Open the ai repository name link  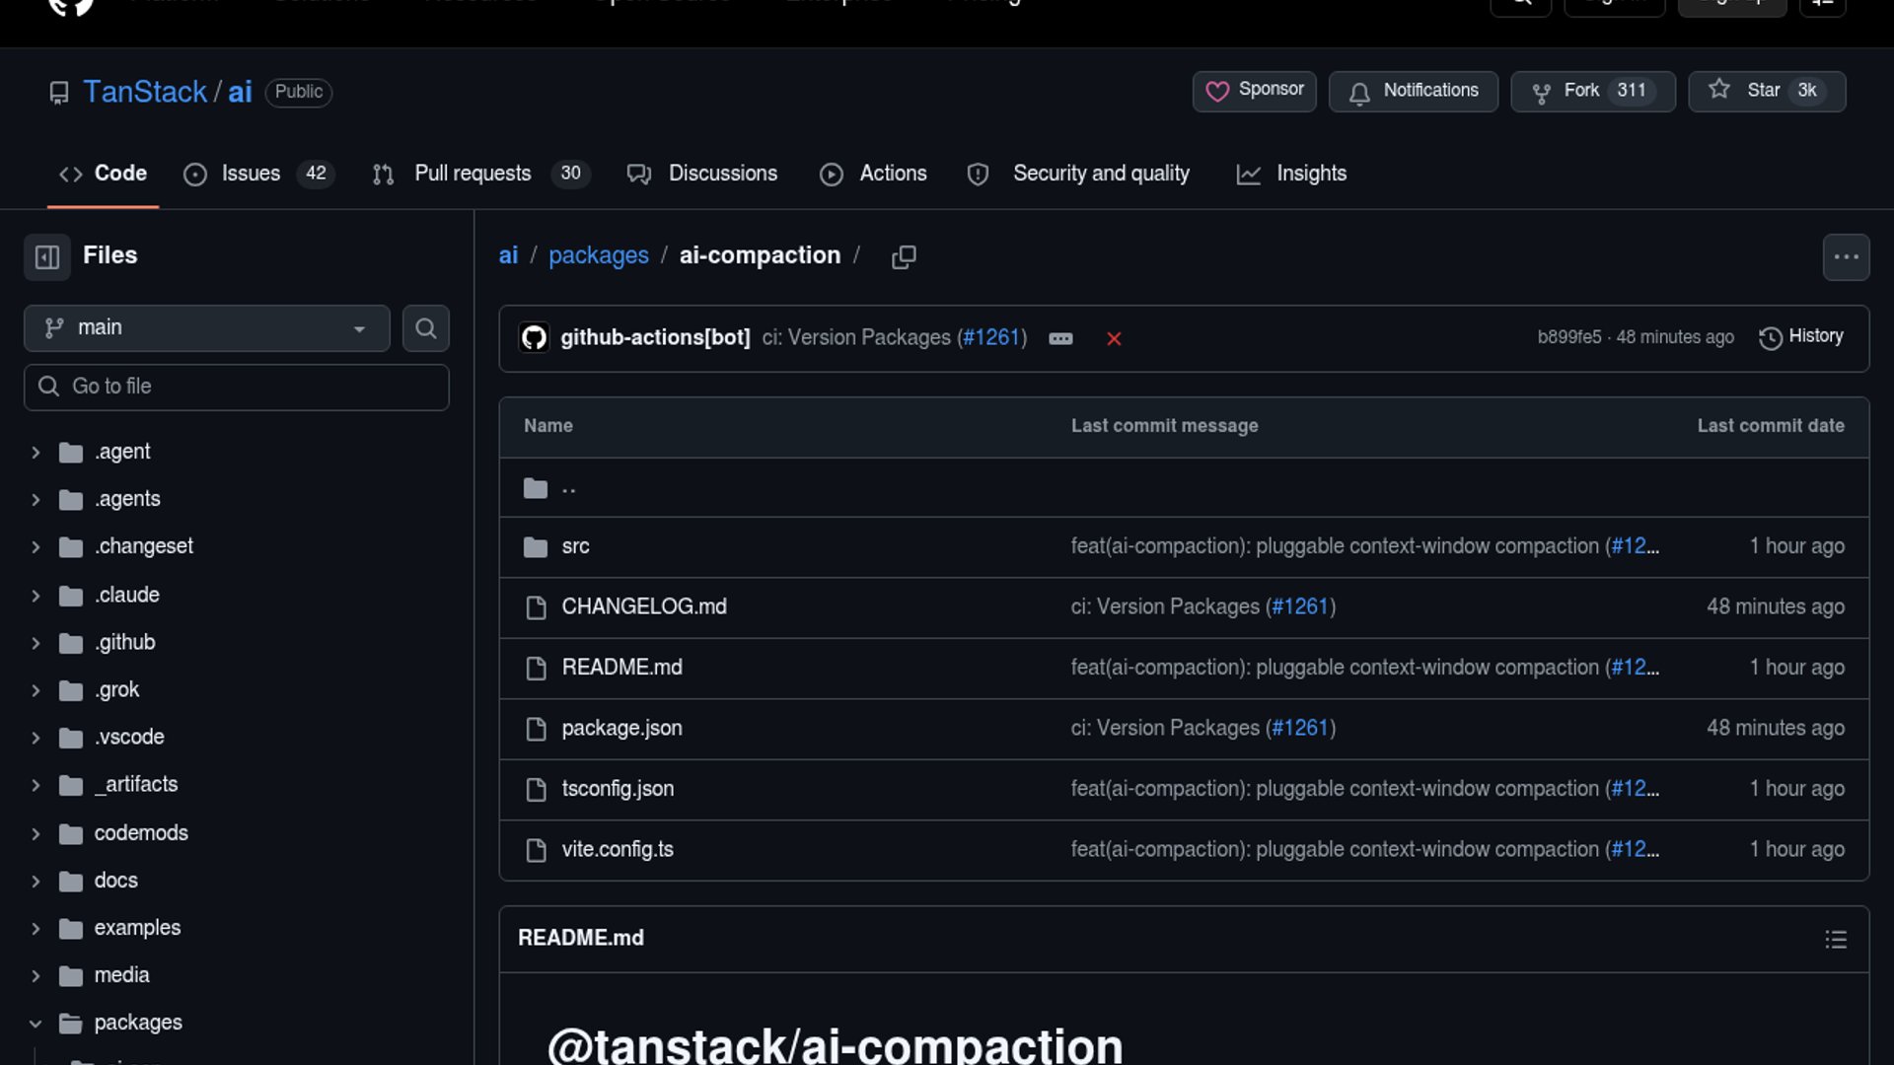click(x=241, y=92)
